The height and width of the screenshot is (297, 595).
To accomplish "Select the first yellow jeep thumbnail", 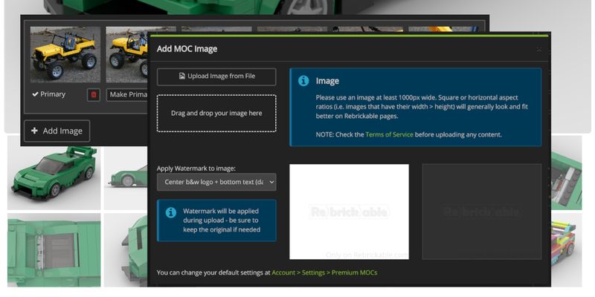I will click(x=65, y=54).
